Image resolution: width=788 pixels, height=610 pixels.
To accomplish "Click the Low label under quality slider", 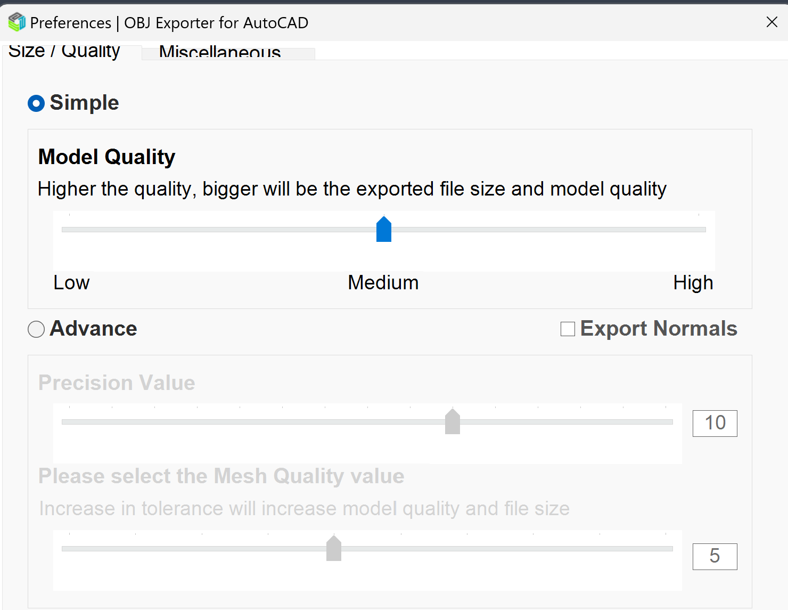I will (x=72, y=283).
